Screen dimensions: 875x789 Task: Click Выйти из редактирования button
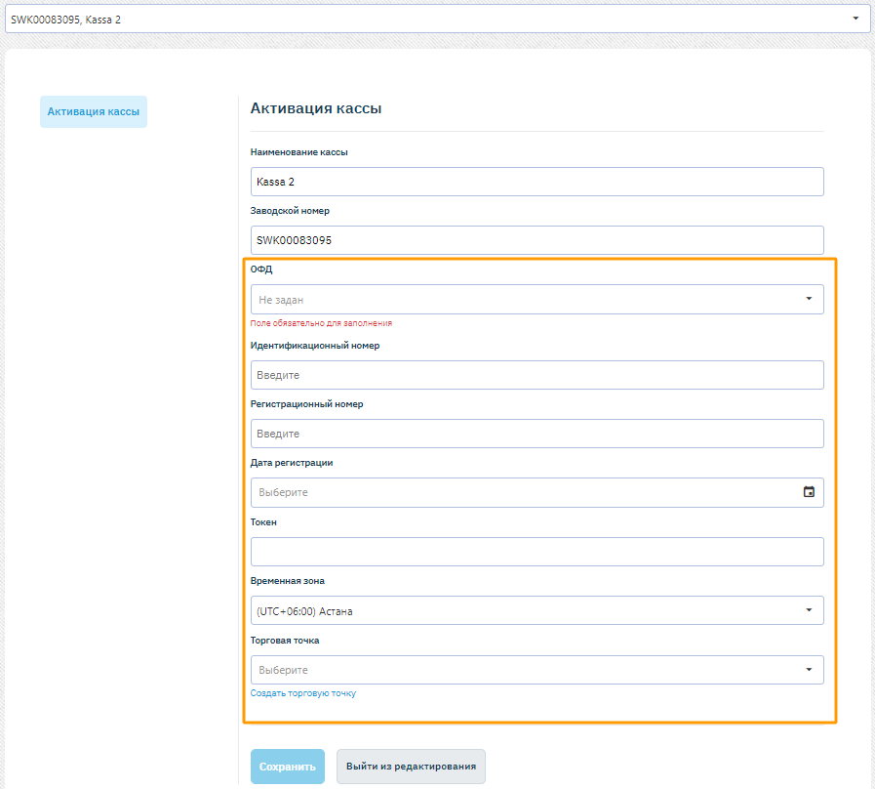coord(411,767)
